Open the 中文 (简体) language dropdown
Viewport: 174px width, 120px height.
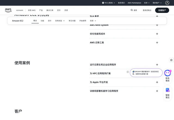click(108, 3)
